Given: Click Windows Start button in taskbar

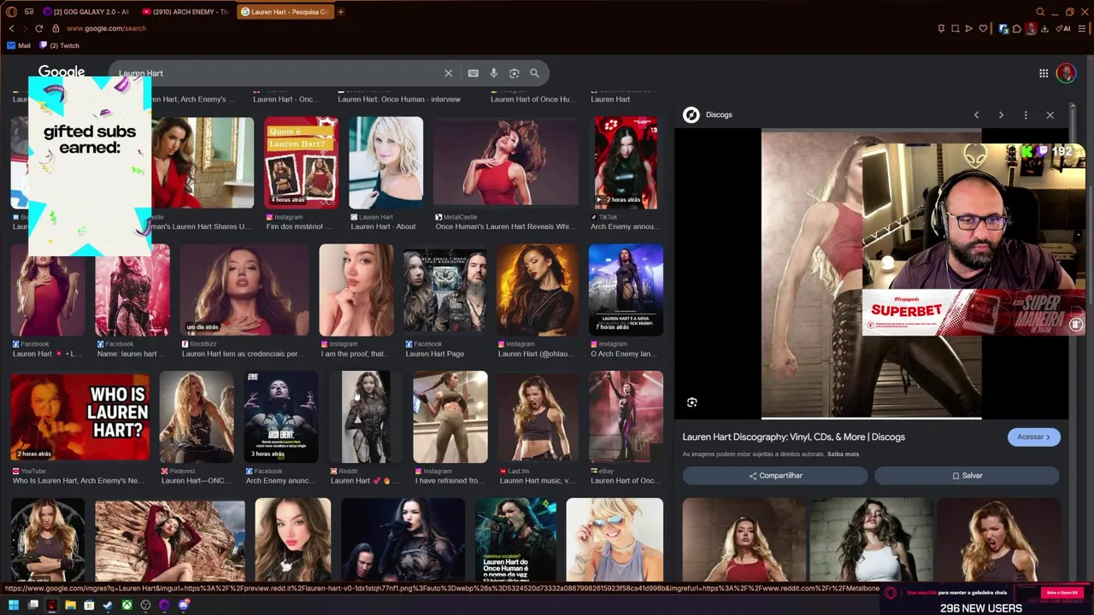Looking at the screenshot, I should [13, 606].
